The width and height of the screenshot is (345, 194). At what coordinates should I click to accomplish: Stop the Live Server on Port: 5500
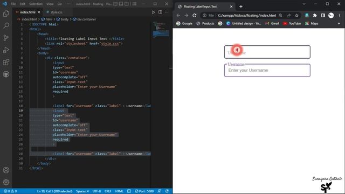coord(144,191)
